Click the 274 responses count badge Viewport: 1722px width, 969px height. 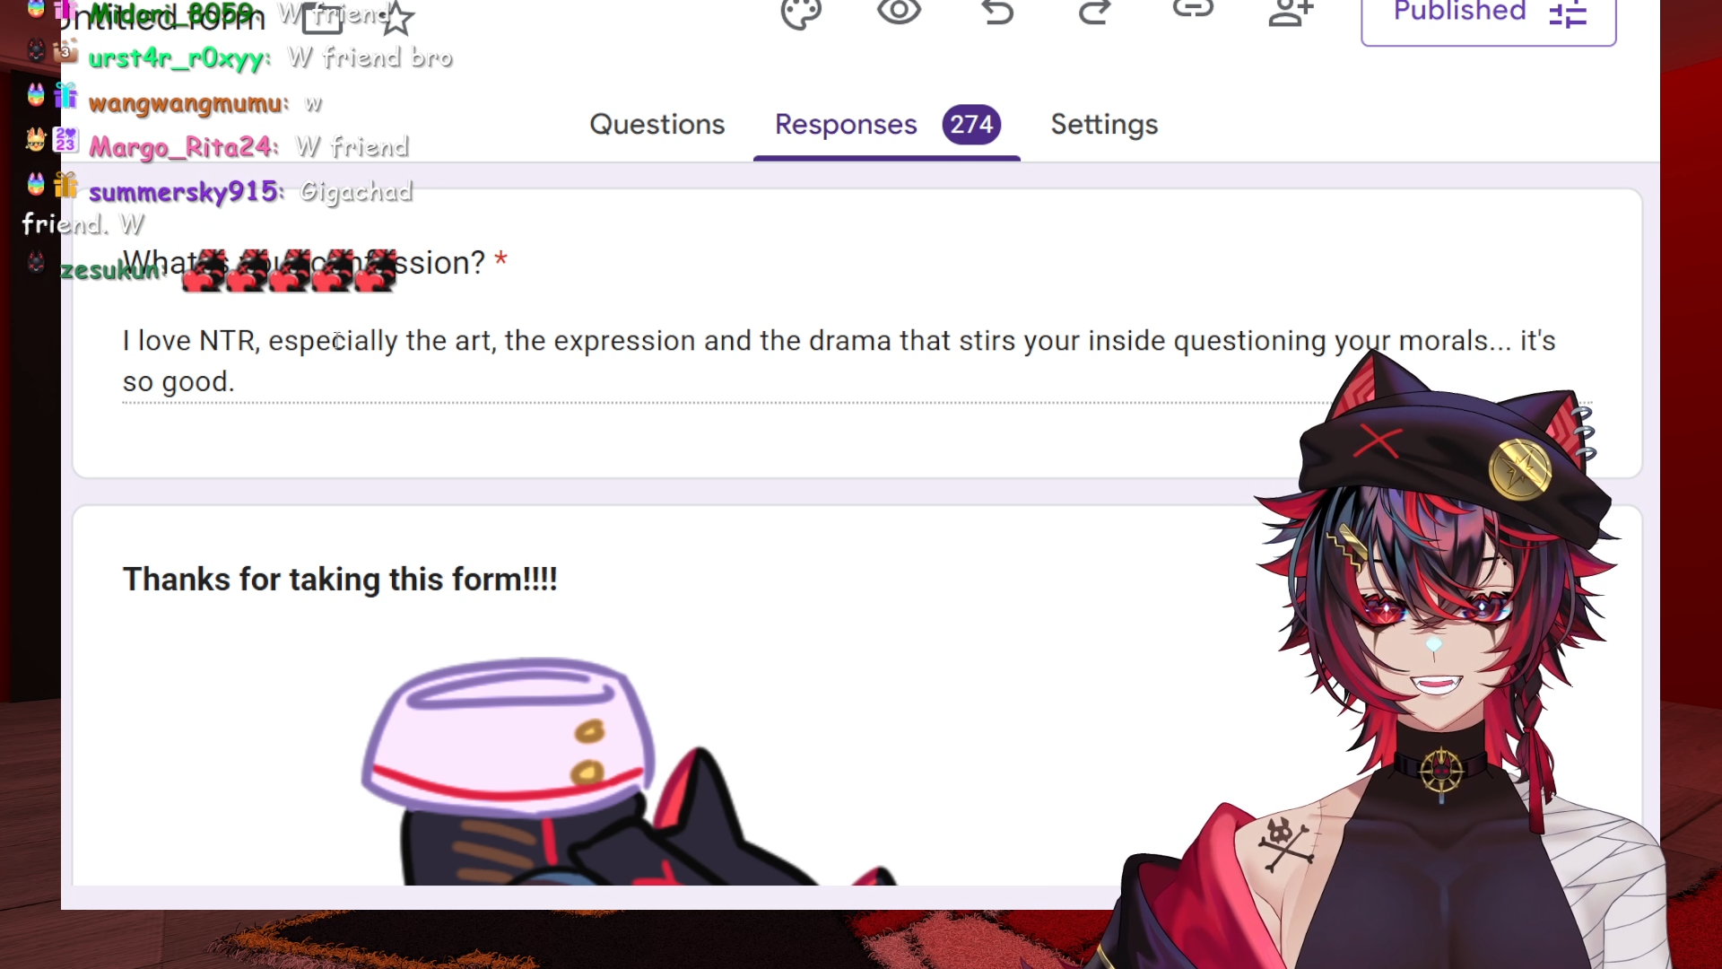click(971, 124)
